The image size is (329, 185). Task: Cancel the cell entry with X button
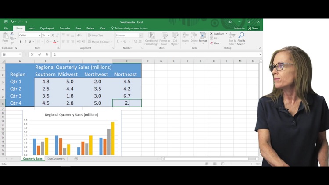coord(32,54)
